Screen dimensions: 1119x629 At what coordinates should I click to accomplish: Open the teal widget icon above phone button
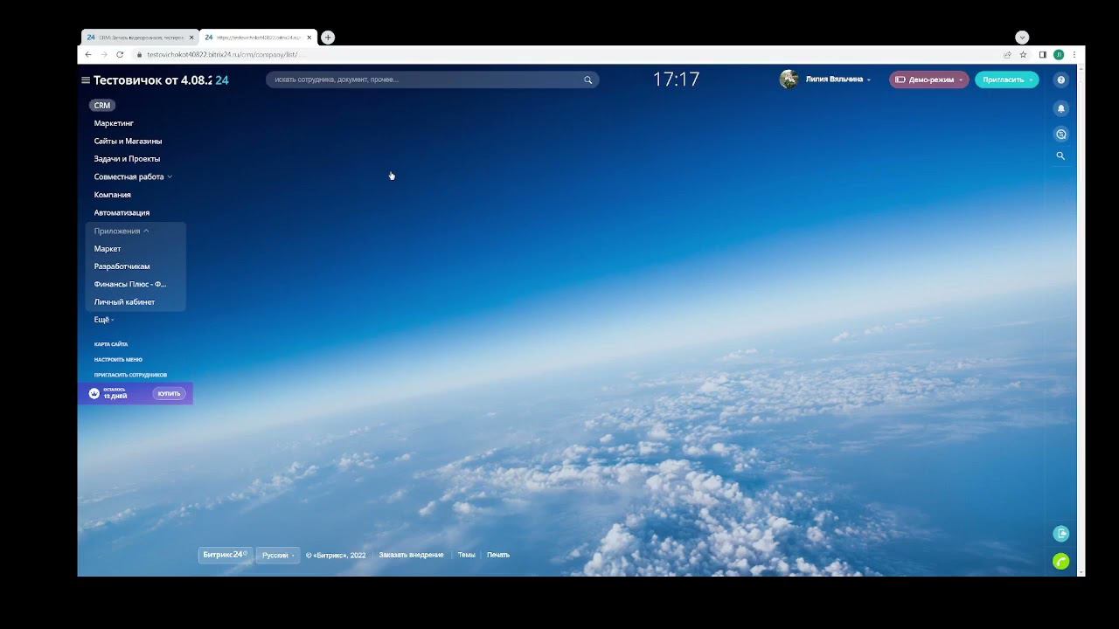point(1061,534)
